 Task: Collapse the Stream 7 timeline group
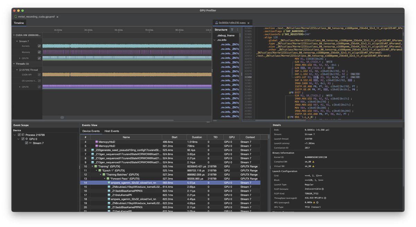tap(17, 41)
